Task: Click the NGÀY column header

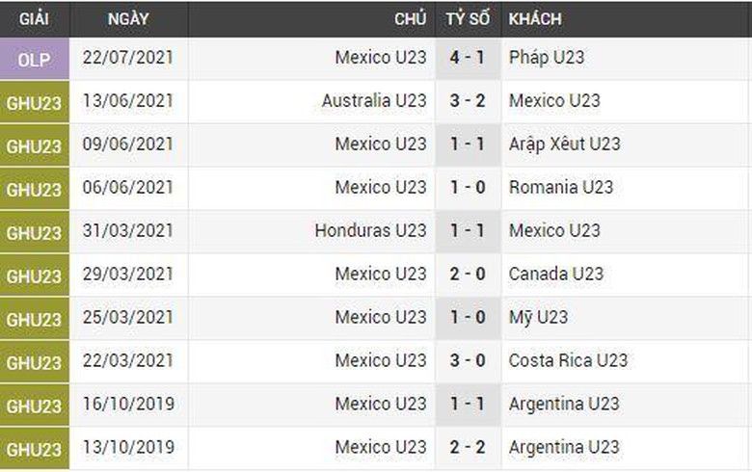Action: (x=128, y=19)
